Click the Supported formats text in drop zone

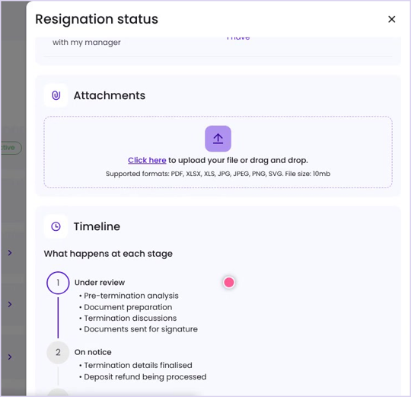click(x=218, y=174)
